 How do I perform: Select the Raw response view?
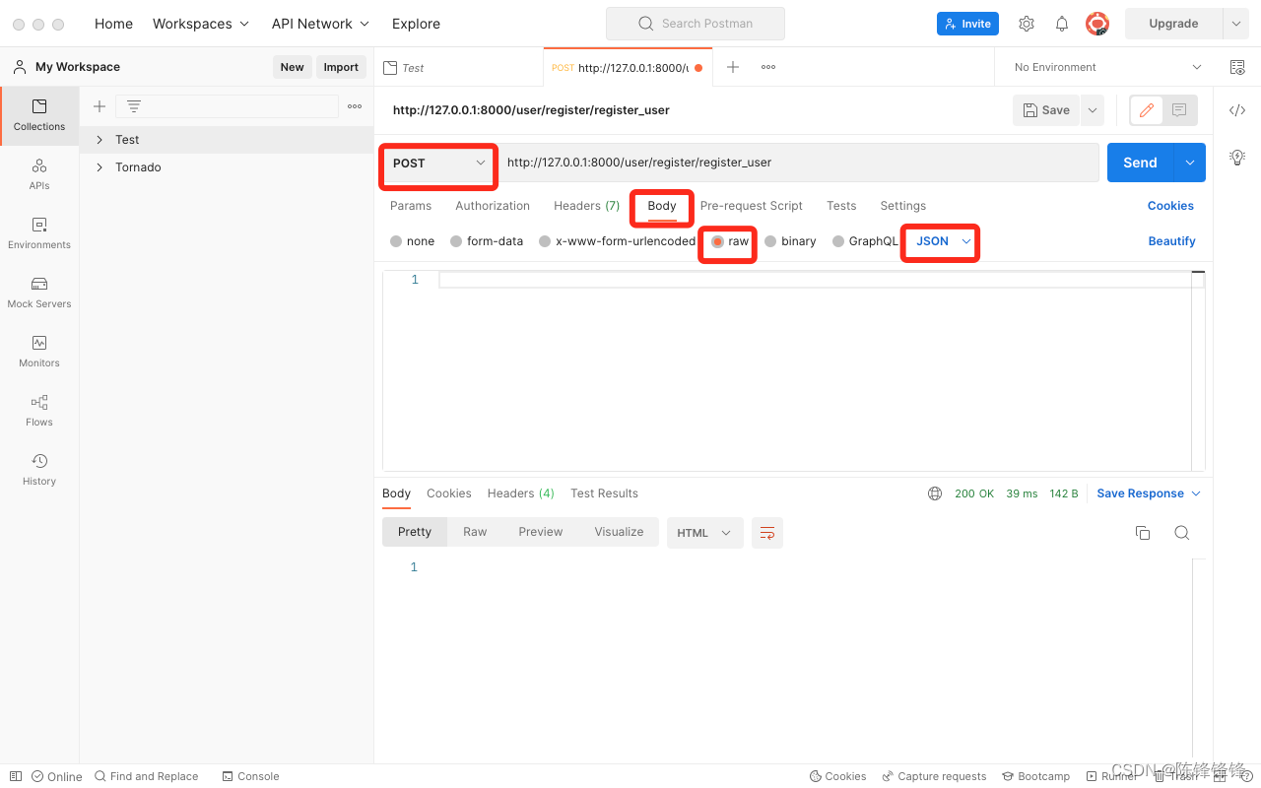[475, 532]
